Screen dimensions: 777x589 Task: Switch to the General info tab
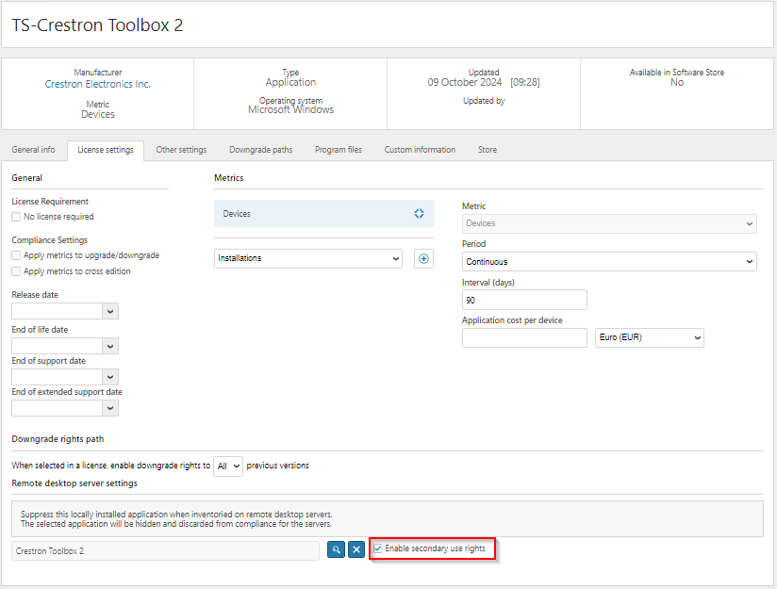pyautogui.click(x=33, y=150)
